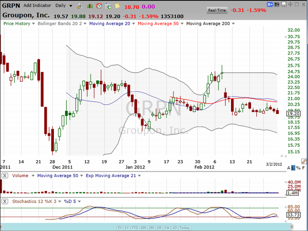Open volume pane Moving Average 50 dropdown
308x231 pixels.
click(82, 176)
